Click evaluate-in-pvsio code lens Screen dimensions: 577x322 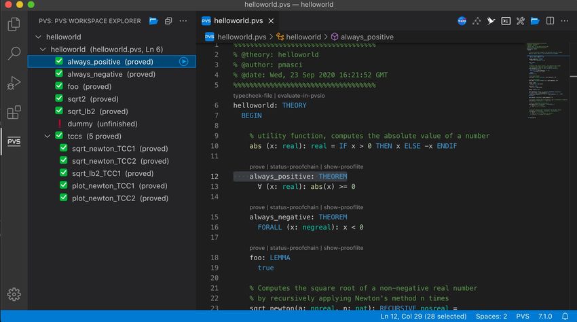tap(301, 95)
